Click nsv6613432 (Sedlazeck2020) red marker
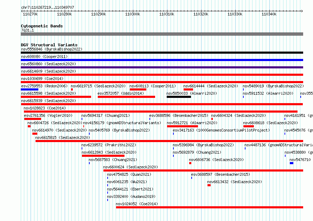The image size is (313, 221). 209,185
